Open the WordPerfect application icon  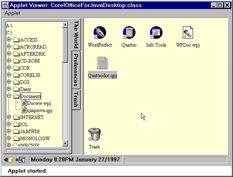pos(100,33)
